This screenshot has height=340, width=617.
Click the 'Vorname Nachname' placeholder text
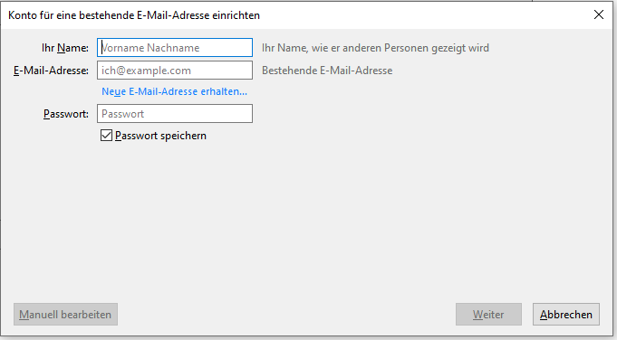(150, 48)
